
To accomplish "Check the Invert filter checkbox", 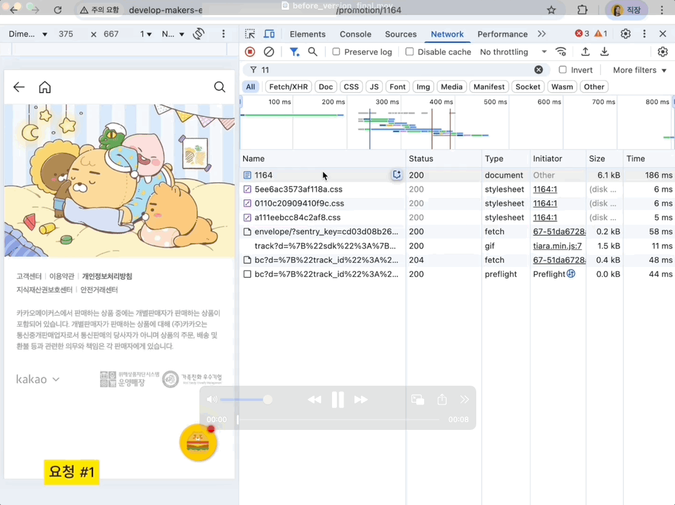I will pyautogui.click(x=563, y=70).
